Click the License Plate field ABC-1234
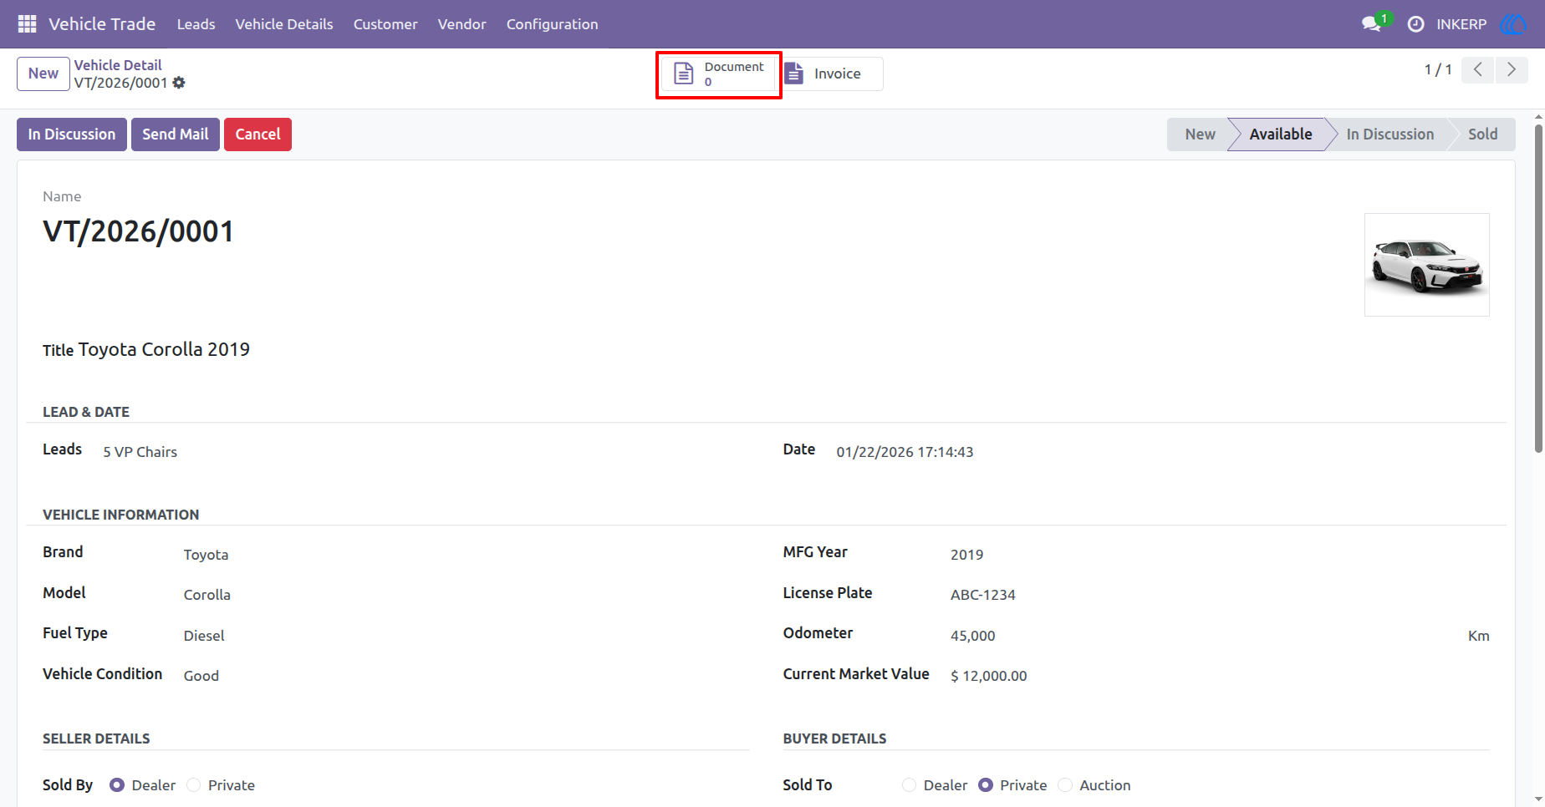Image resolution: width=1545 pixels, height=807 pixels. (x=983, y=595)
